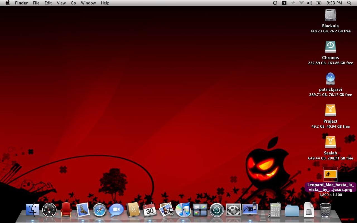Select the Chronos Time Machine drive icon
The height and width of the screenshot is (223, 357).
331,47
